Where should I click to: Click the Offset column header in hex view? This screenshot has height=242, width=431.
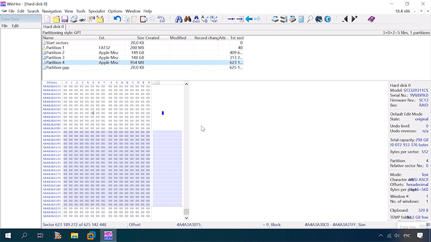[x=51, y=82]
